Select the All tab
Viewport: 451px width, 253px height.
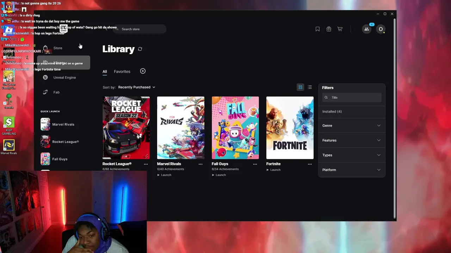(105, 72)
